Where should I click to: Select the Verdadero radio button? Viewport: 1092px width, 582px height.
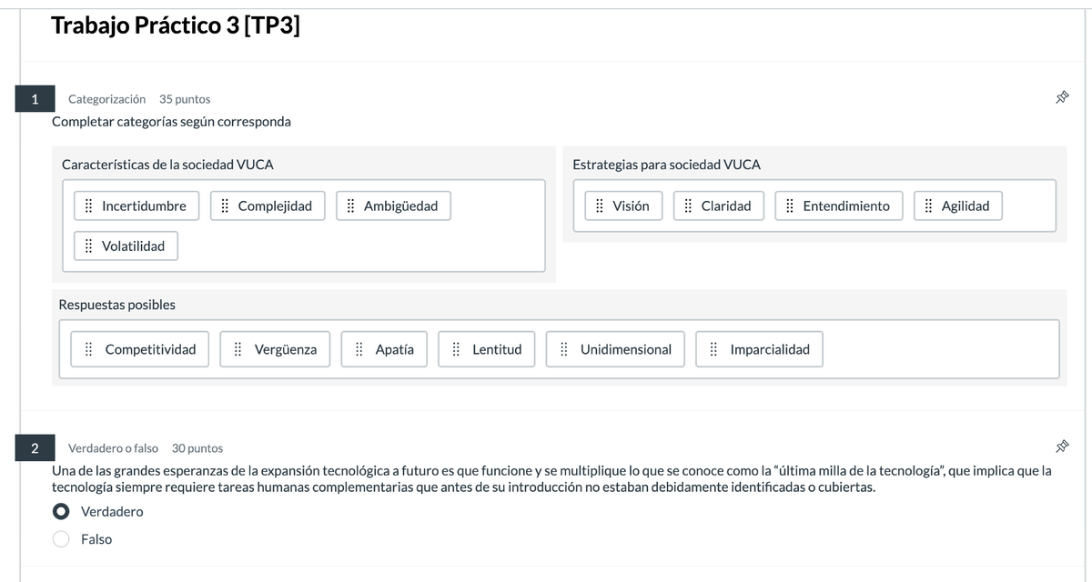(x=60, y=511)
